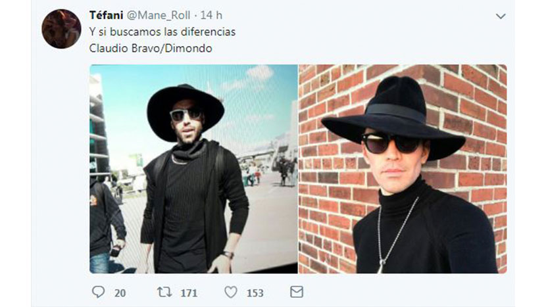
Task: Click the retweet count 171
Action: click(x=190, y=292)
